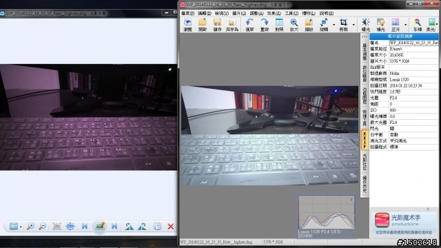
Task: Click the 光影魔术手 promotional banner
Action: point(404,223)
